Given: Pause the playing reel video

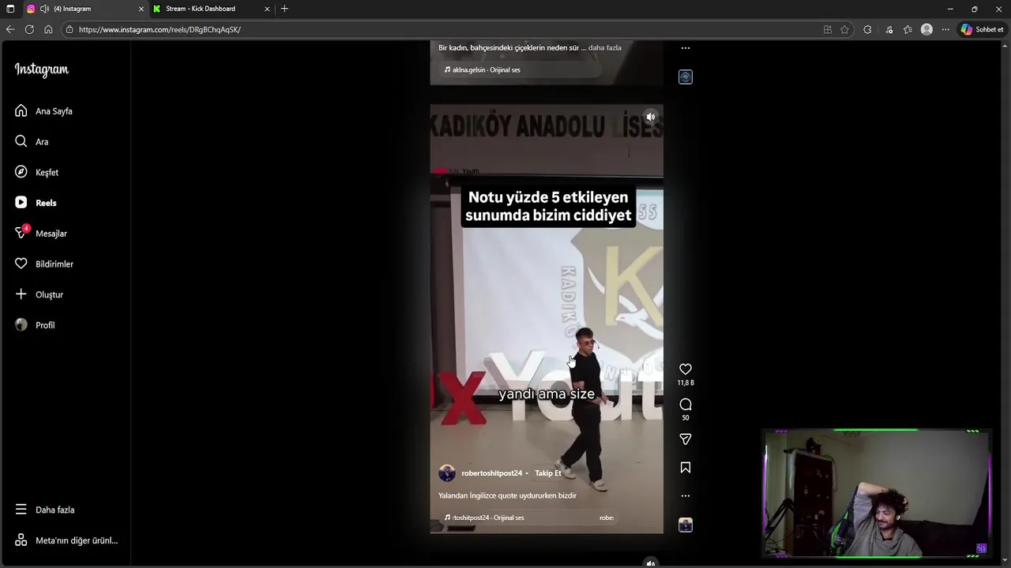Looking at the screenshot, I should coord(547,319).
